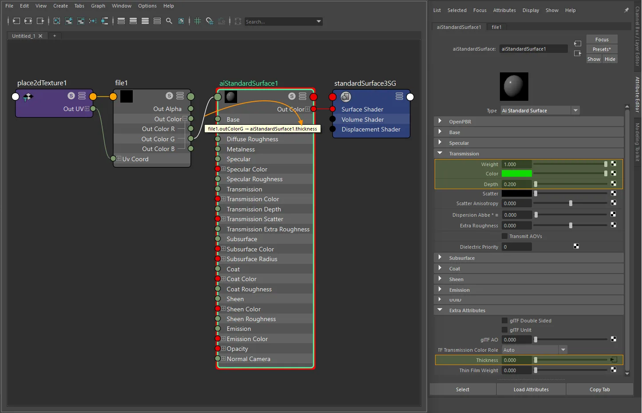642x413 pixels.
Task: Enable the Transmit AOVs checkbox
Action: (x=505, y=236)
